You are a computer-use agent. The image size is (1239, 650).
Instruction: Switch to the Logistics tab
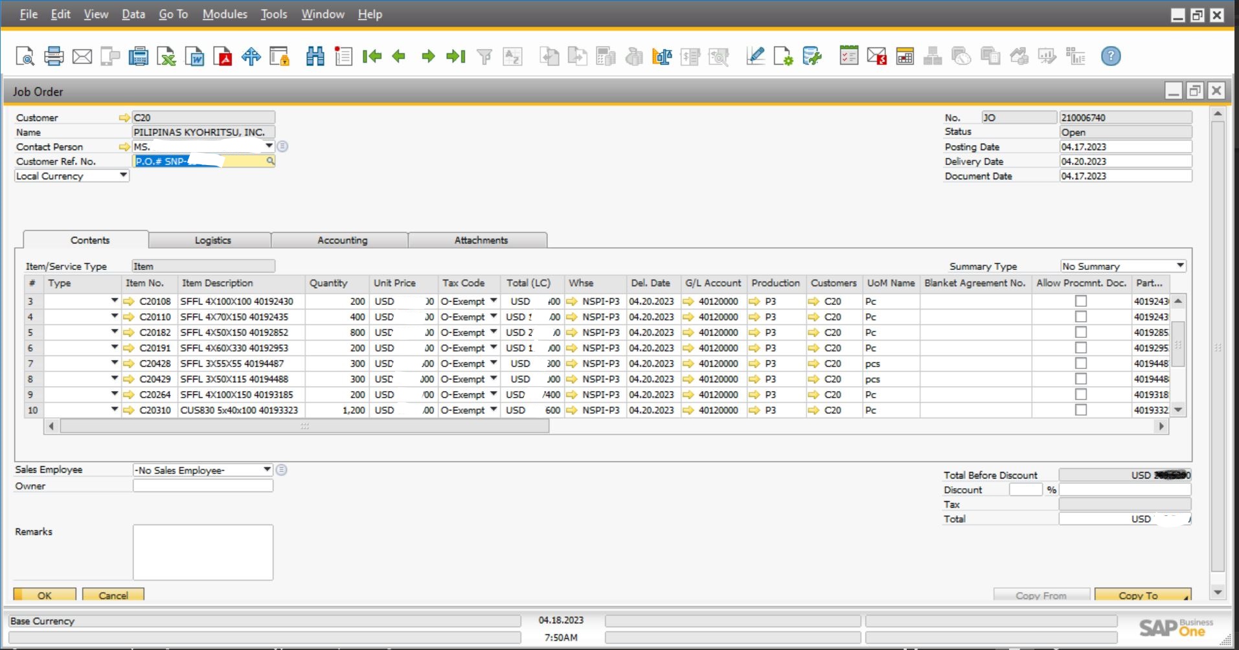pyautogui.click(x=212, y=240)
